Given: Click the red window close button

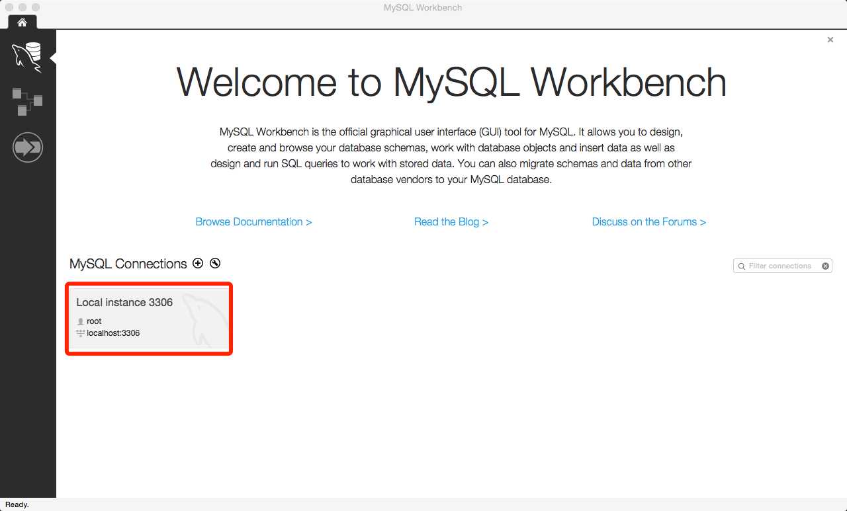Looking at the screenshot, I should tap(9, 7).
